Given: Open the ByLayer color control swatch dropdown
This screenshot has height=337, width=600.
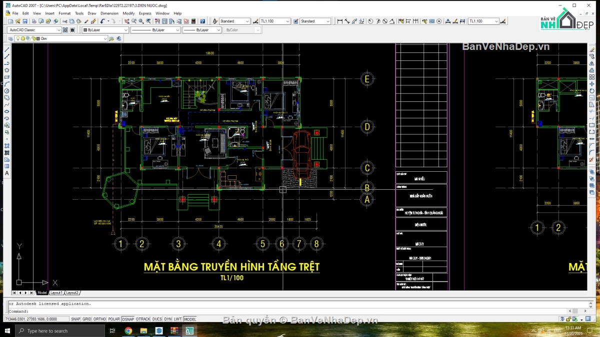Looking at the screenshot, I should (105, 30).
